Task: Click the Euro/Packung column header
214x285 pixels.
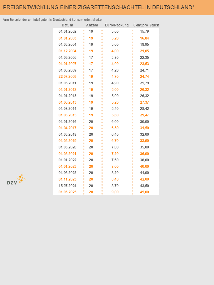Action: point(117,25)
